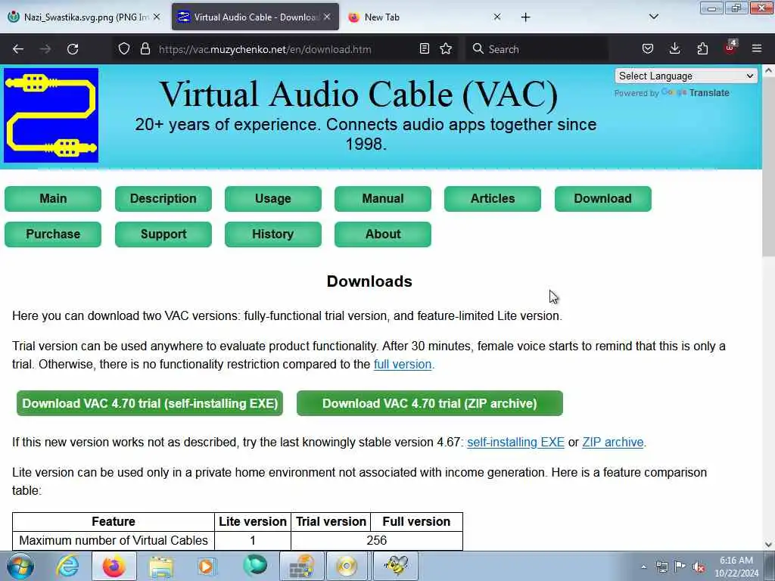This screenshot has height=581, width=775.
Task: Switch to the Nazi_Swastika.svg.png tab
Action: click(85, 17)
